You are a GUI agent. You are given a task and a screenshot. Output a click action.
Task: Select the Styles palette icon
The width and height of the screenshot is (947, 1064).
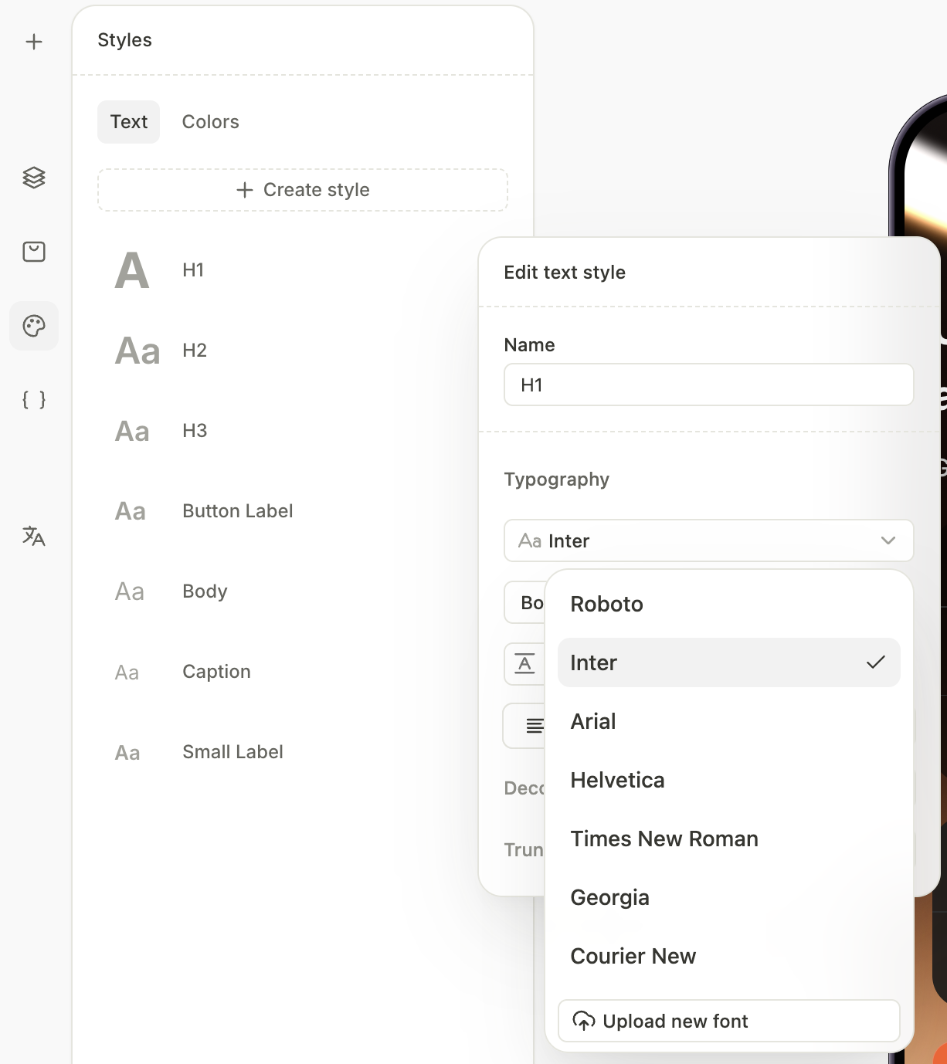click(34, 326)
